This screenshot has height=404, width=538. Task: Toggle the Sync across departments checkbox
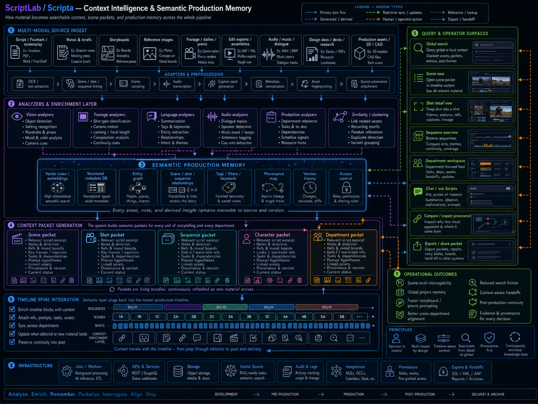(x=12, y=325)
